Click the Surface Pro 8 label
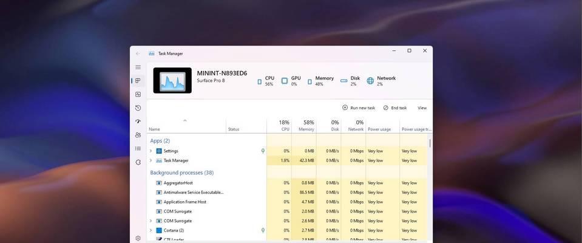Image resolution: width=582 pixels, height=243 pixels. 211,81
